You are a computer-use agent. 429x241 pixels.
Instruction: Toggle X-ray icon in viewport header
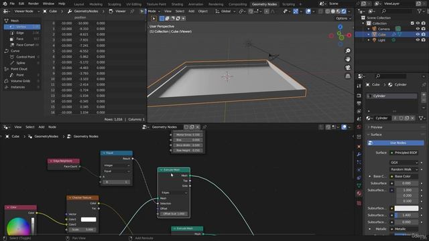[320, 11]
